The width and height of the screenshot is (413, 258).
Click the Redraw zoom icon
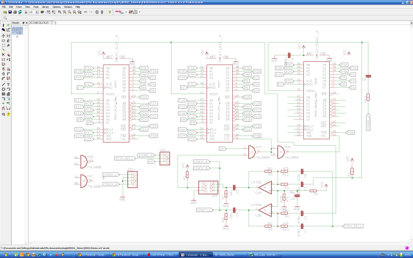point(75,12)
